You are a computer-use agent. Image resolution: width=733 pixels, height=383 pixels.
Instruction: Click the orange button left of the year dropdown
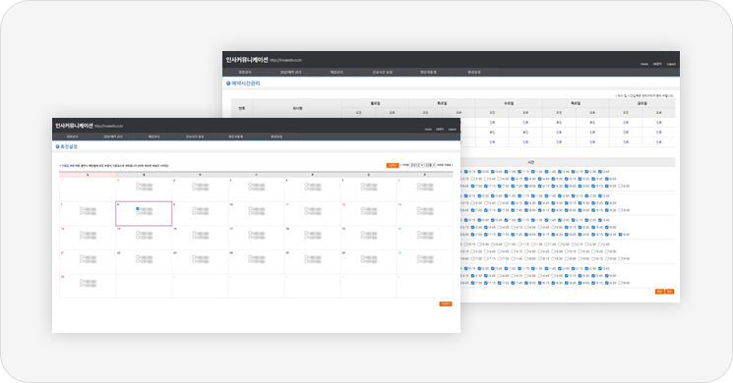click(x=393, y=165)
